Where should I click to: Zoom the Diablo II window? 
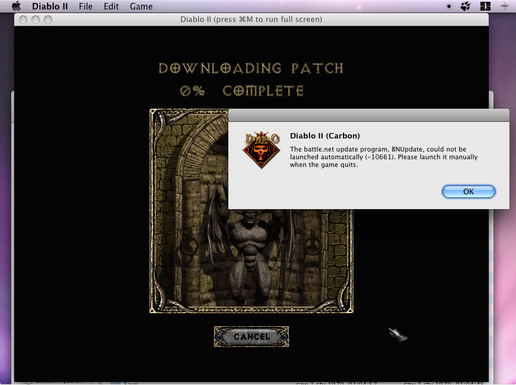click(48, 20)
